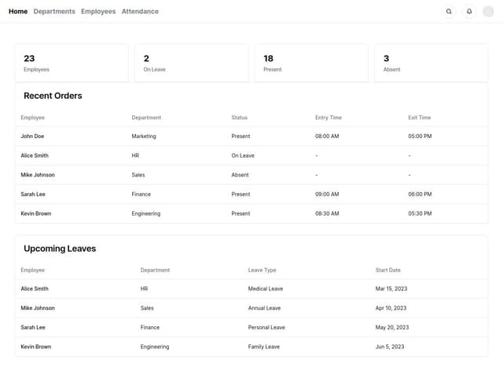Click the On Leave summary card

pos(191,63)
